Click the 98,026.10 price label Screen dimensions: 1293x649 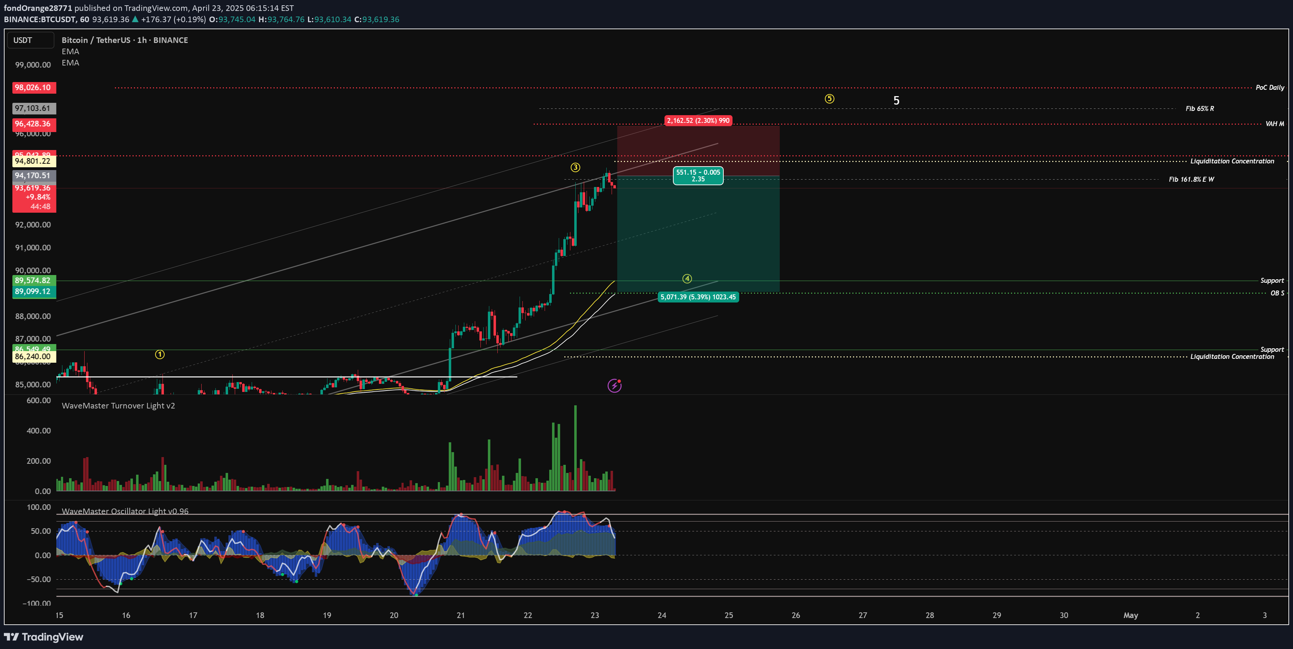point(34,87)
